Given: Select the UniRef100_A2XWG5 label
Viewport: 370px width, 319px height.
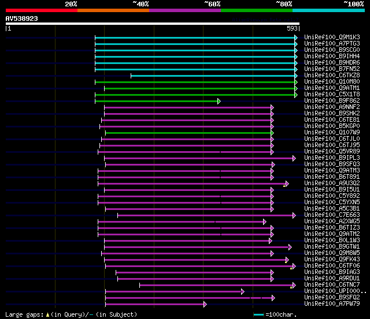Looking at the screenshot, I should [x=332, y=222].
